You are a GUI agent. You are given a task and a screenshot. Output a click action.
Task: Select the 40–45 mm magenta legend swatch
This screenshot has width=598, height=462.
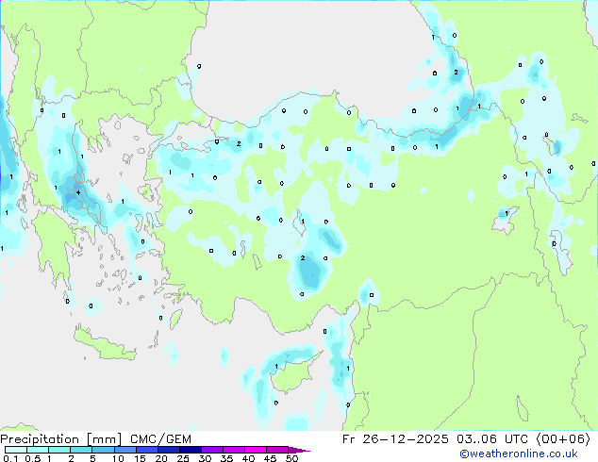256,450
